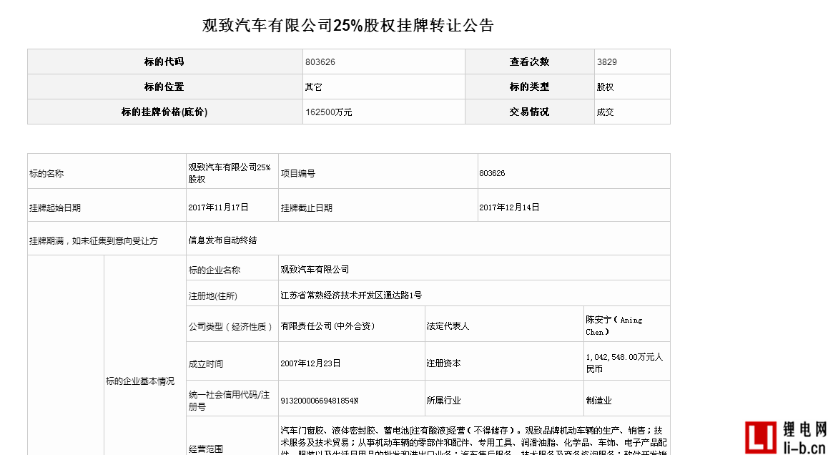The width and height of the screenshot is (828, 455).
Task: Select the 标的挂牌价格(底价) header cell
Action: click(164, 112)
